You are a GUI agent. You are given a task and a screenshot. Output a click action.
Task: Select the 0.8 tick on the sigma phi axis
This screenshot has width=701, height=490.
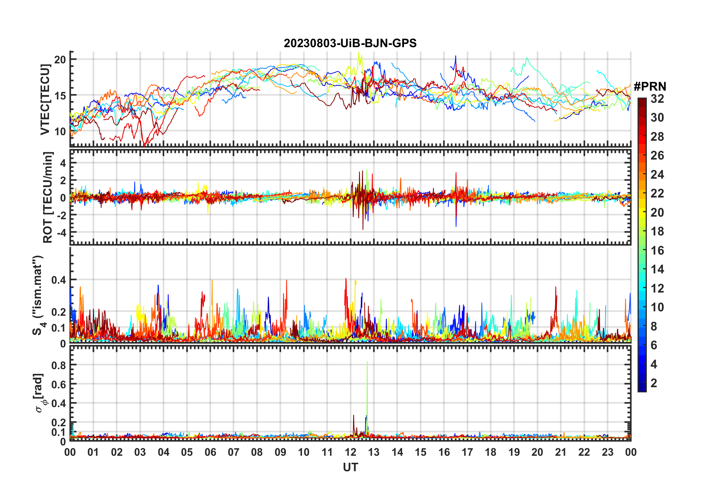point(59,365)
